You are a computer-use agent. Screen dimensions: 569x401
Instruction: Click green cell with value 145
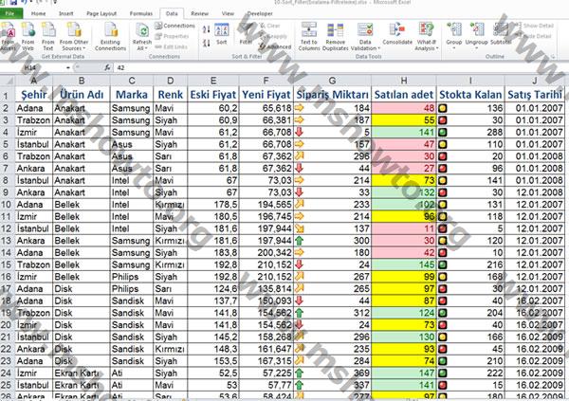[x=404, y=264]
